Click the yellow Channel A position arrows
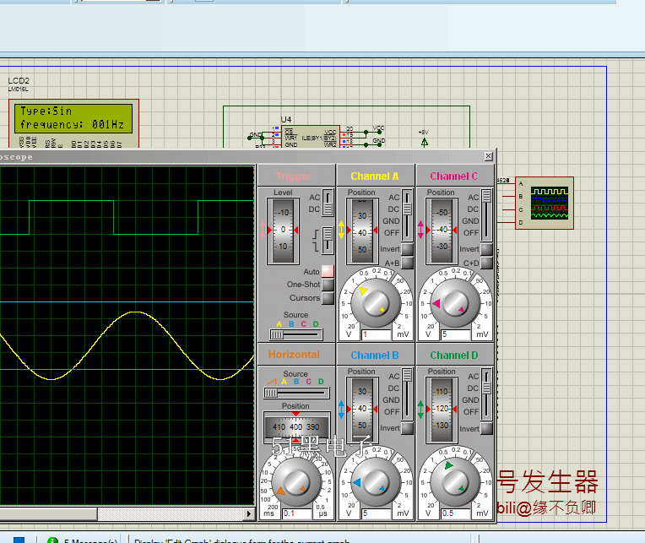This screenshot has width=645, height=543. coord(341,230)
